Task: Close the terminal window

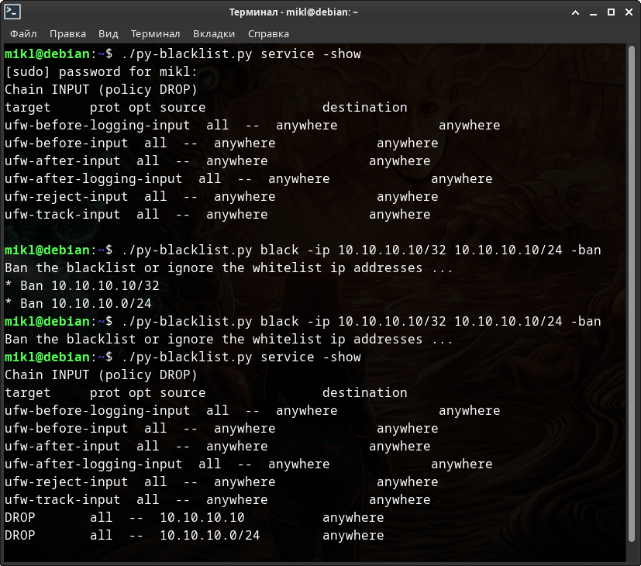Action: [627, 12]
